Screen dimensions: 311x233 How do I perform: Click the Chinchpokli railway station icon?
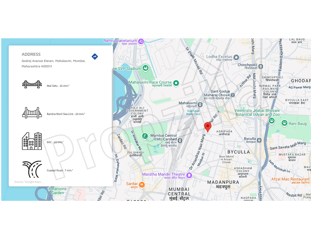[x=261, y=66]
